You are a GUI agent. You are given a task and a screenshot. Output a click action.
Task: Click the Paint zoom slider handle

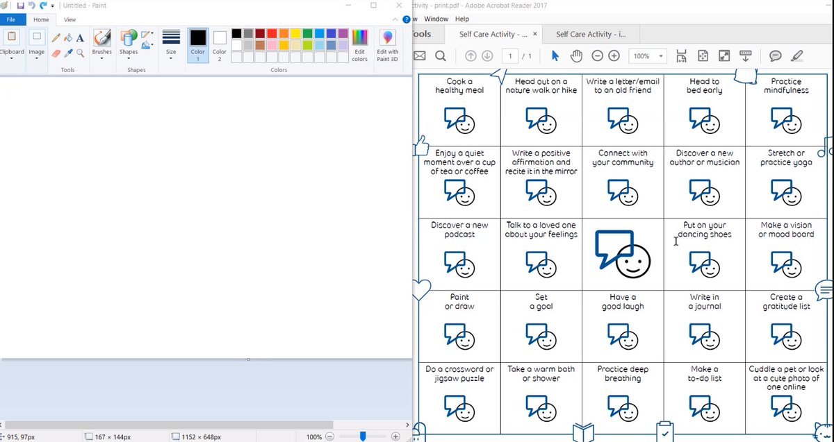[362, 436]
